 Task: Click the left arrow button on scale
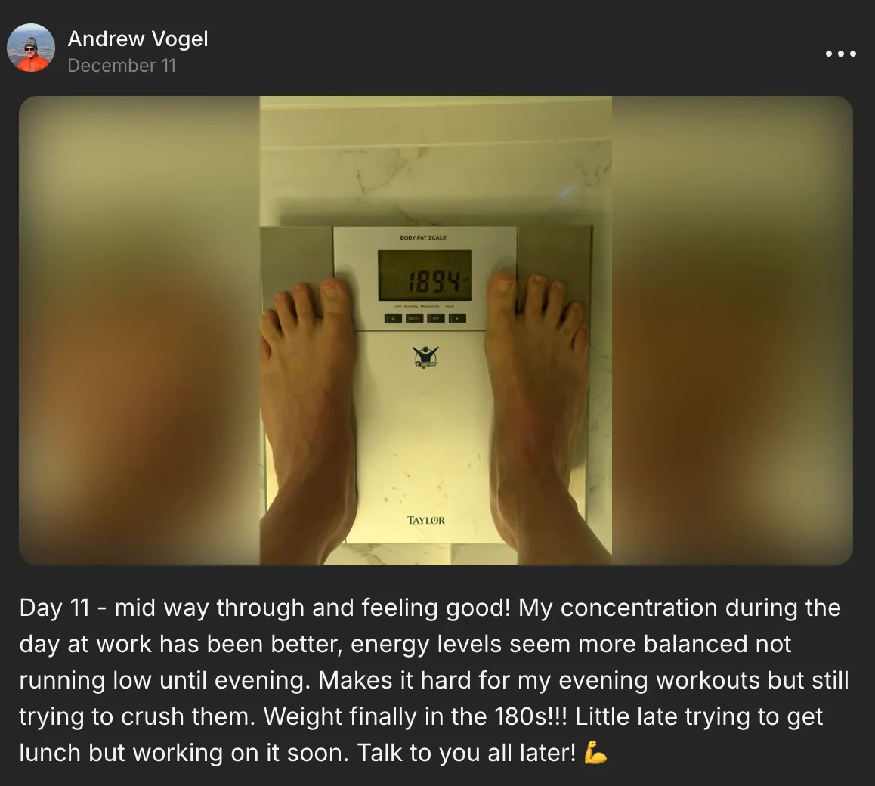pos(393,318)
